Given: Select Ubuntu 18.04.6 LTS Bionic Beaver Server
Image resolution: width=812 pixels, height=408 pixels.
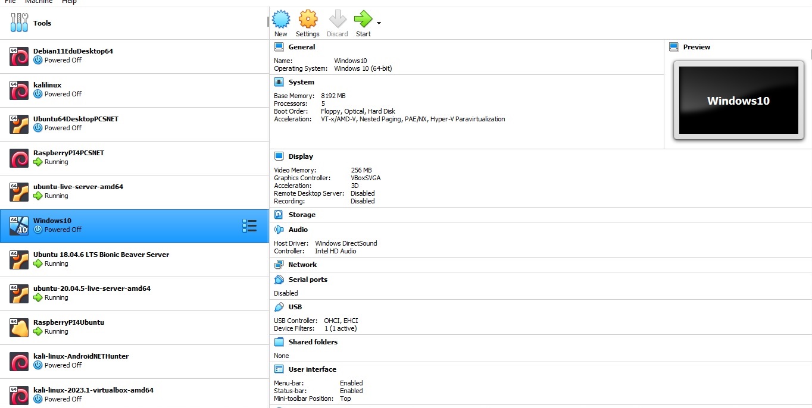Looking at the screenshot, I should pyautogui.click(x=101, y=255).
